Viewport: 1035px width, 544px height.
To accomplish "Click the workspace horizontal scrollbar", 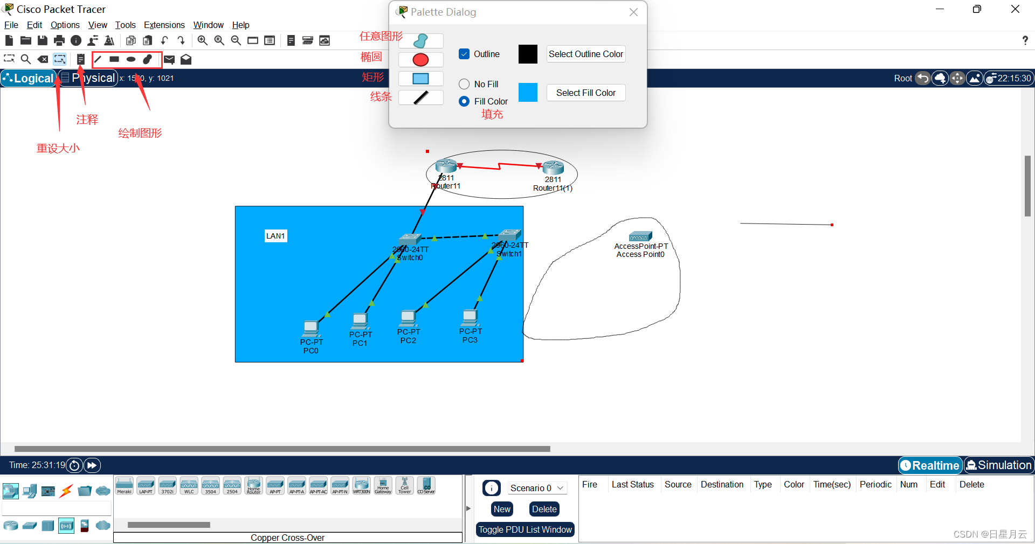I will [x=282, y=449].
